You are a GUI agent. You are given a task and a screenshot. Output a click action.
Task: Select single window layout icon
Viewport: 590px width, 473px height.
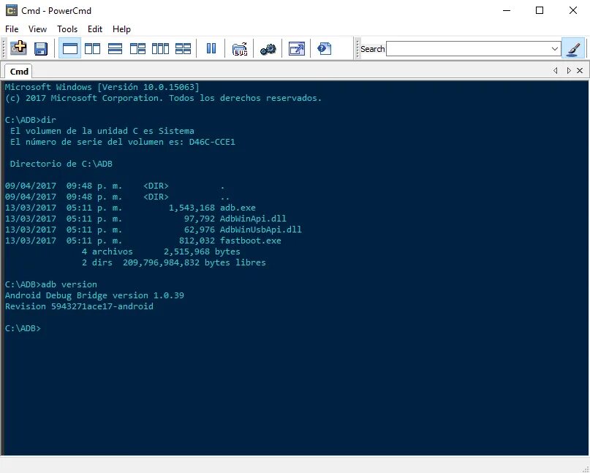70,48
